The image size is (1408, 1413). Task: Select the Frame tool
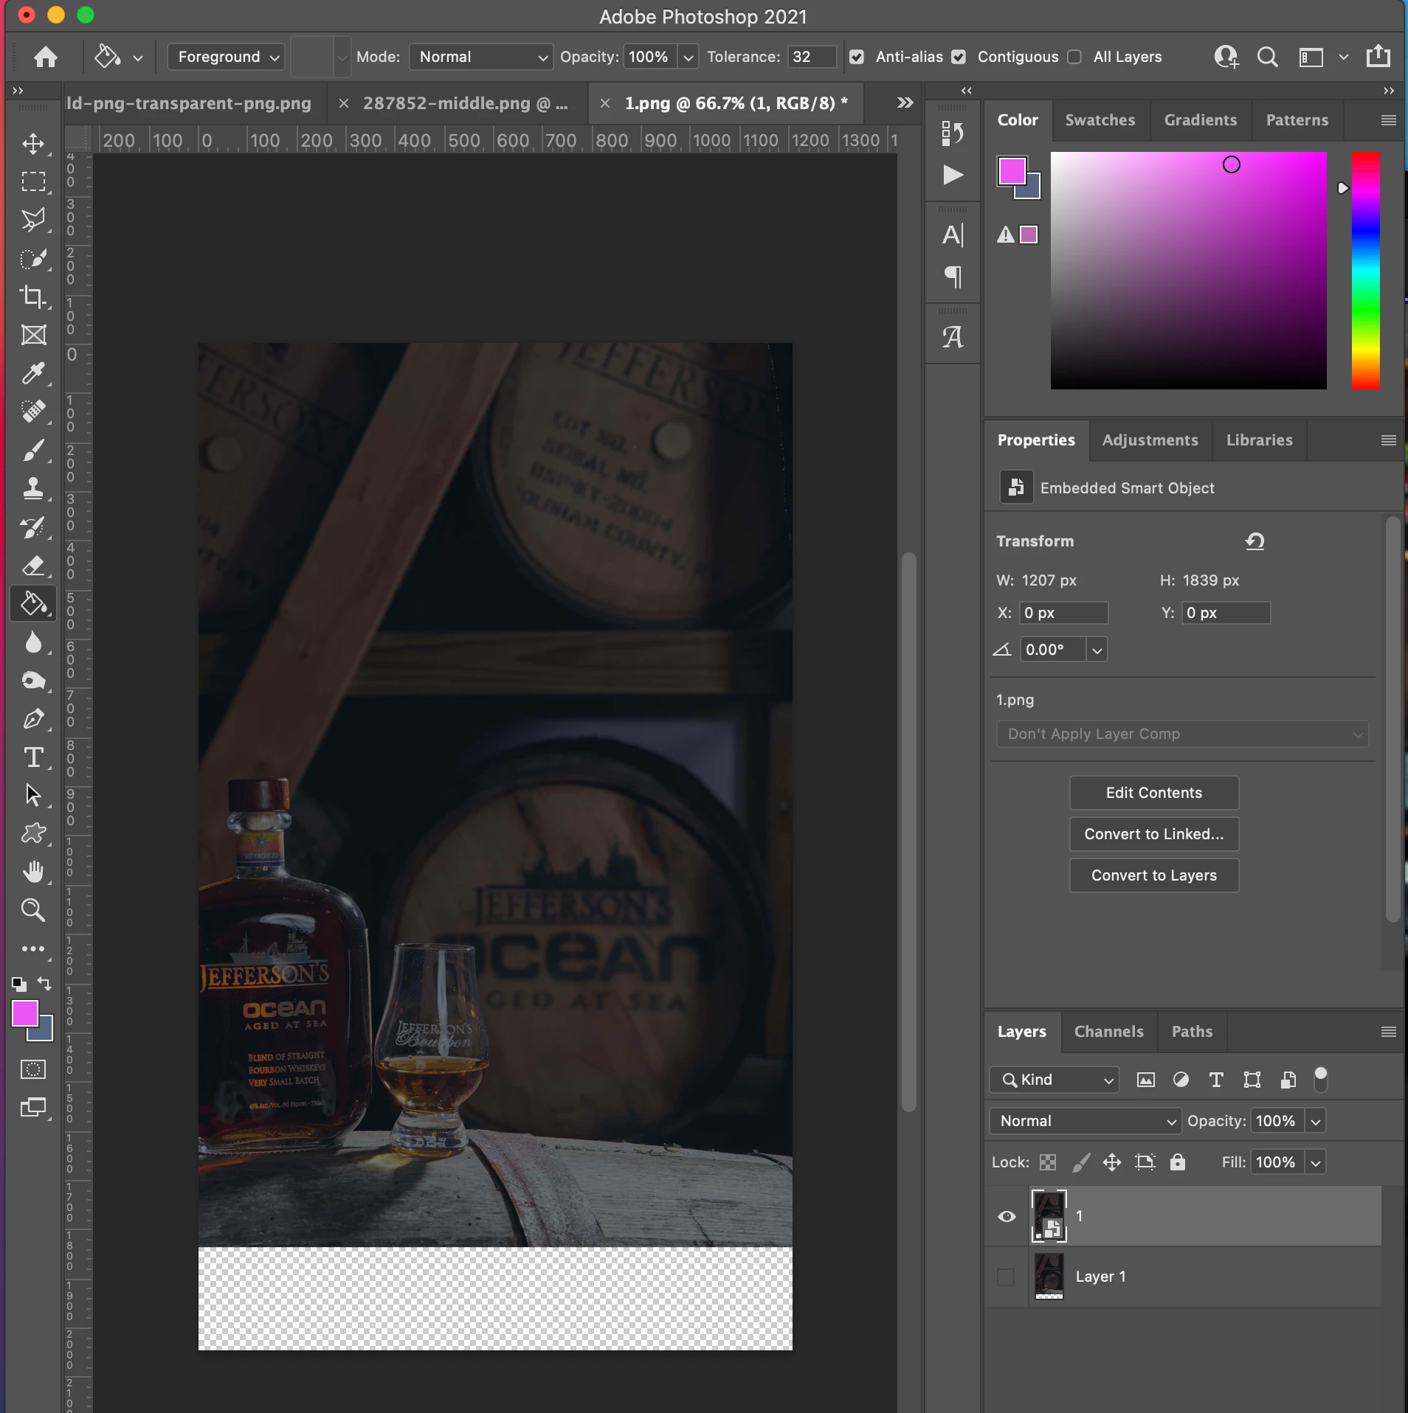coord(33,335)
